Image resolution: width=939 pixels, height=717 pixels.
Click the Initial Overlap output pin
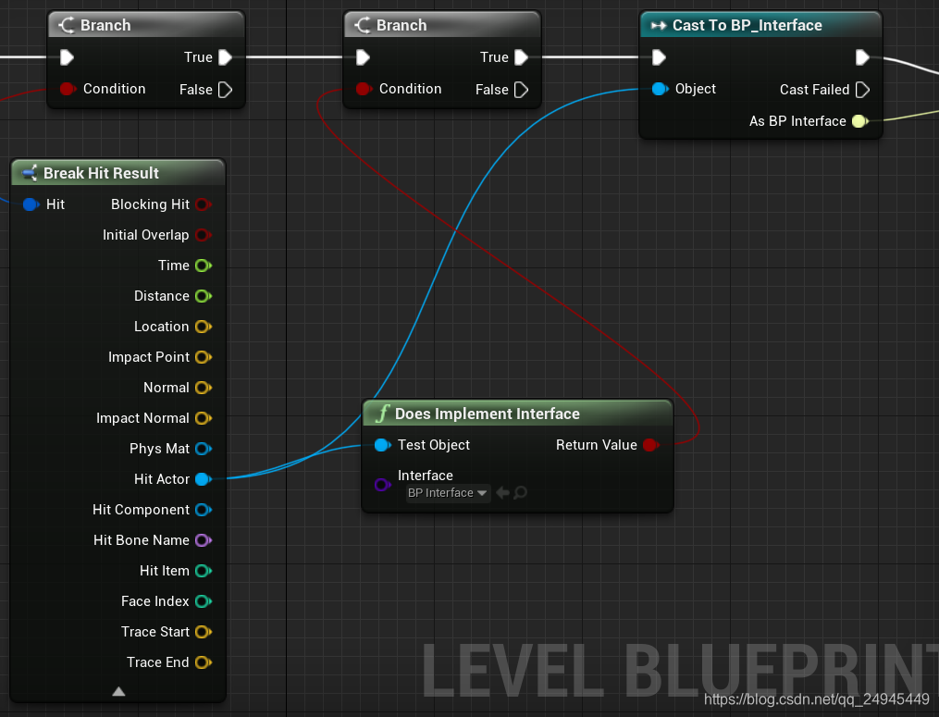click(203, 235)
